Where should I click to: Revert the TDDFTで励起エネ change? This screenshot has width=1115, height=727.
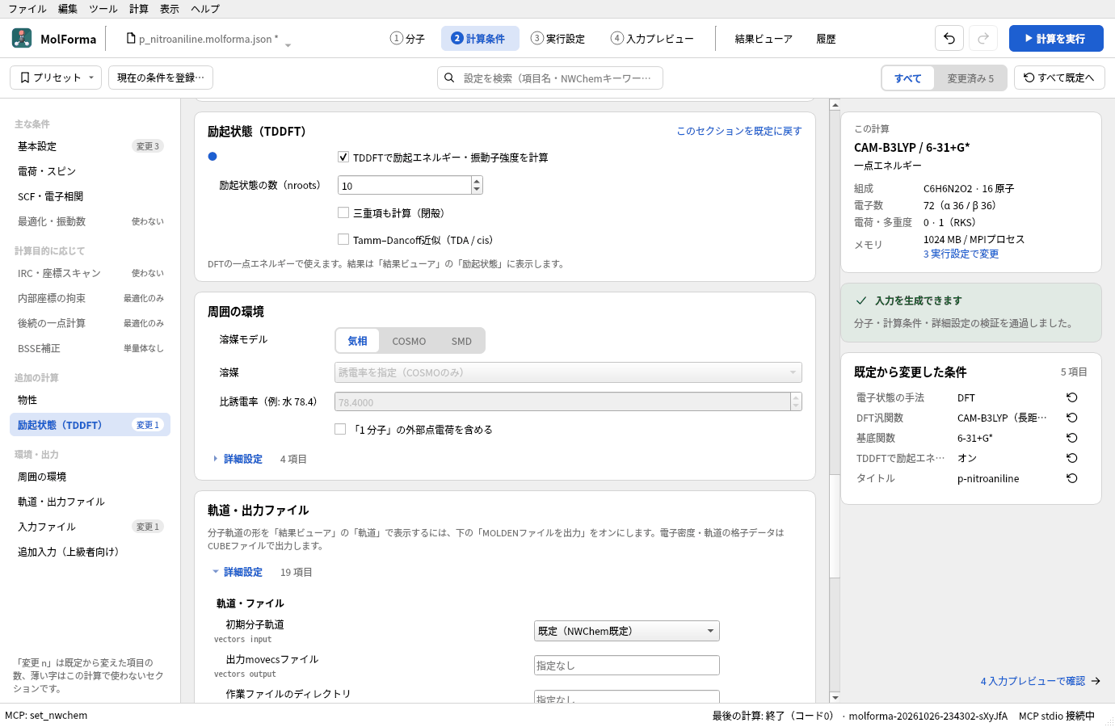(1072, 458)
